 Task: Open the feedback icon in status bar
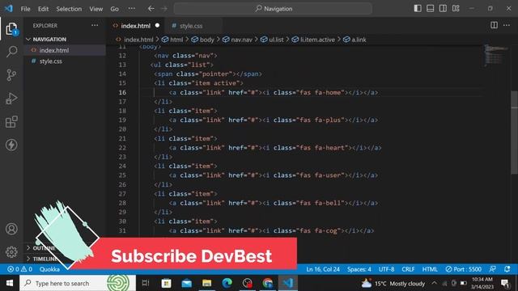click(493, 269)
